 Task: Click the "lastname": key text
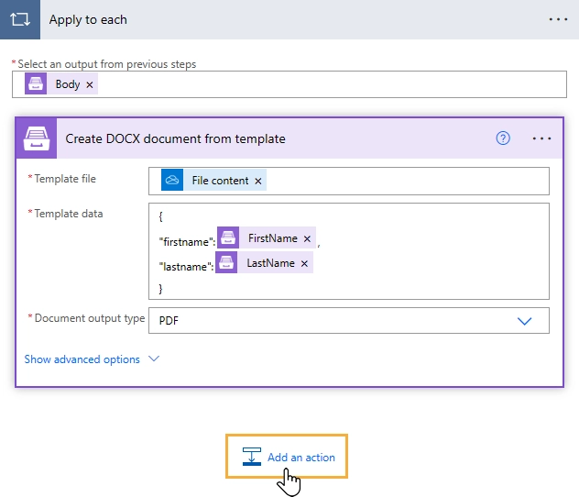186,267
